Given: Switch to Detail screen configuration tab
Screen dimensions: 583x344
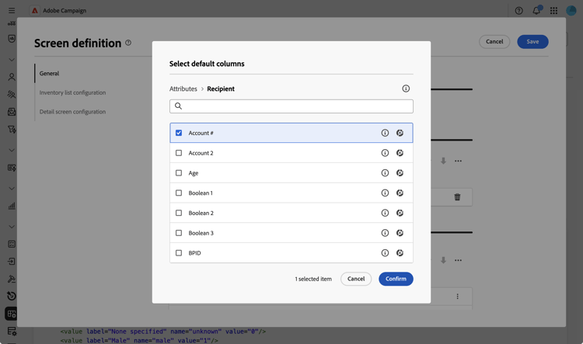Looking at the screenshot, I should tap(72, 112).
